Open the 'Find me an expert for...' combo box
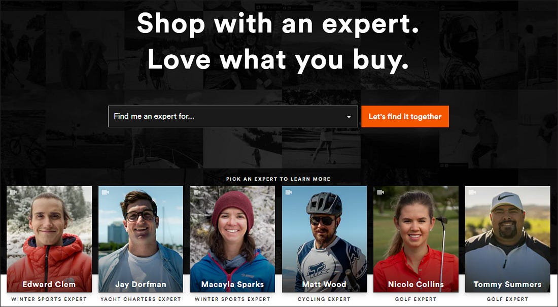558x307 pixels. (x=233, y=117)
